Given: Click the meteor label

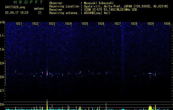Looking at the screenshot, I should pos(39,9).
